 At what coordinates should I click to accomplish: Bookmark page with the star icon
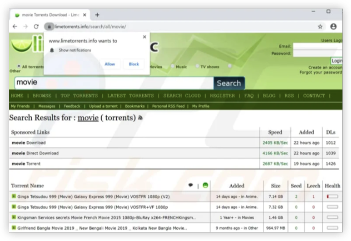320,27
